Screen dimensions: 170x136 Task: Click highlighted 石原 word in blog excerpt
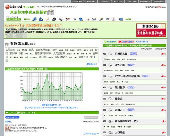[8, 128]
